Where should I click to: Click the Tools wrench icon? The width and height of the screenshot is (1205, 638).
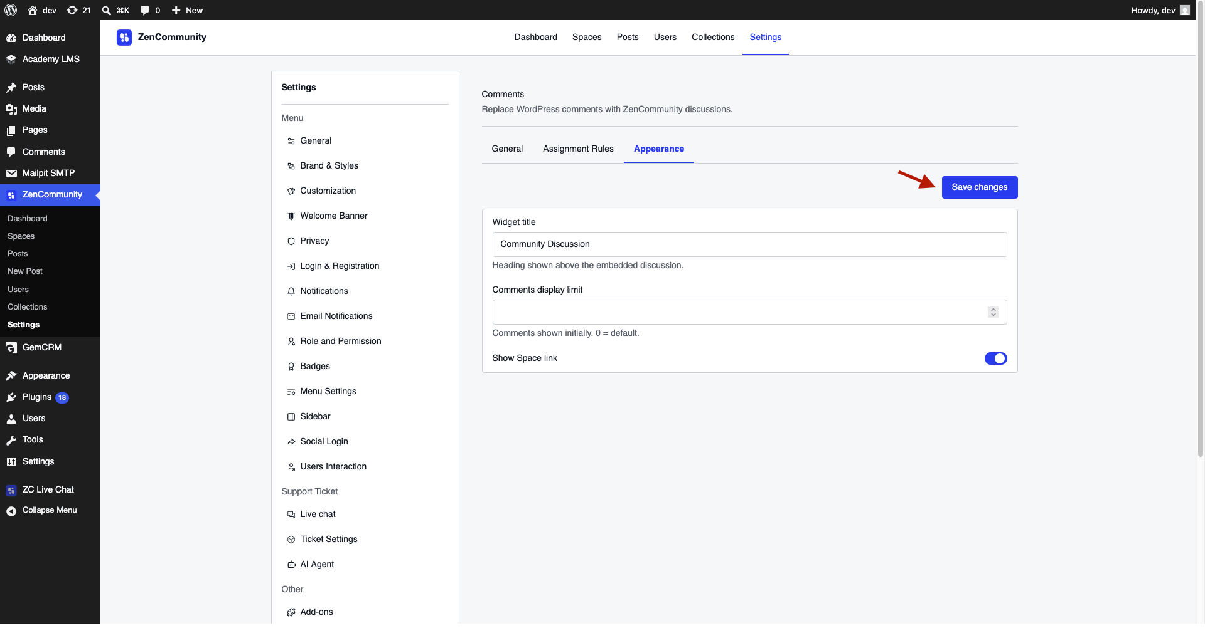tap(11, 440)
